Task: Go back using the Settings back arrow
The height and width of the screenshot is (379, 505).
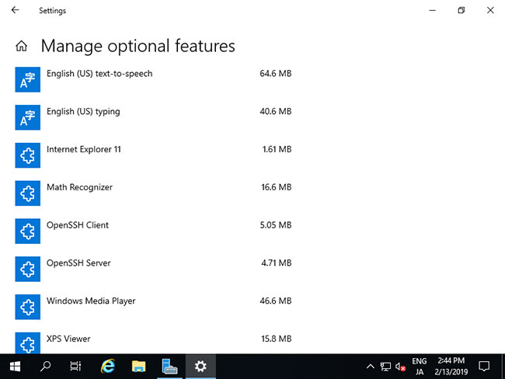Action: coord(15,10)
